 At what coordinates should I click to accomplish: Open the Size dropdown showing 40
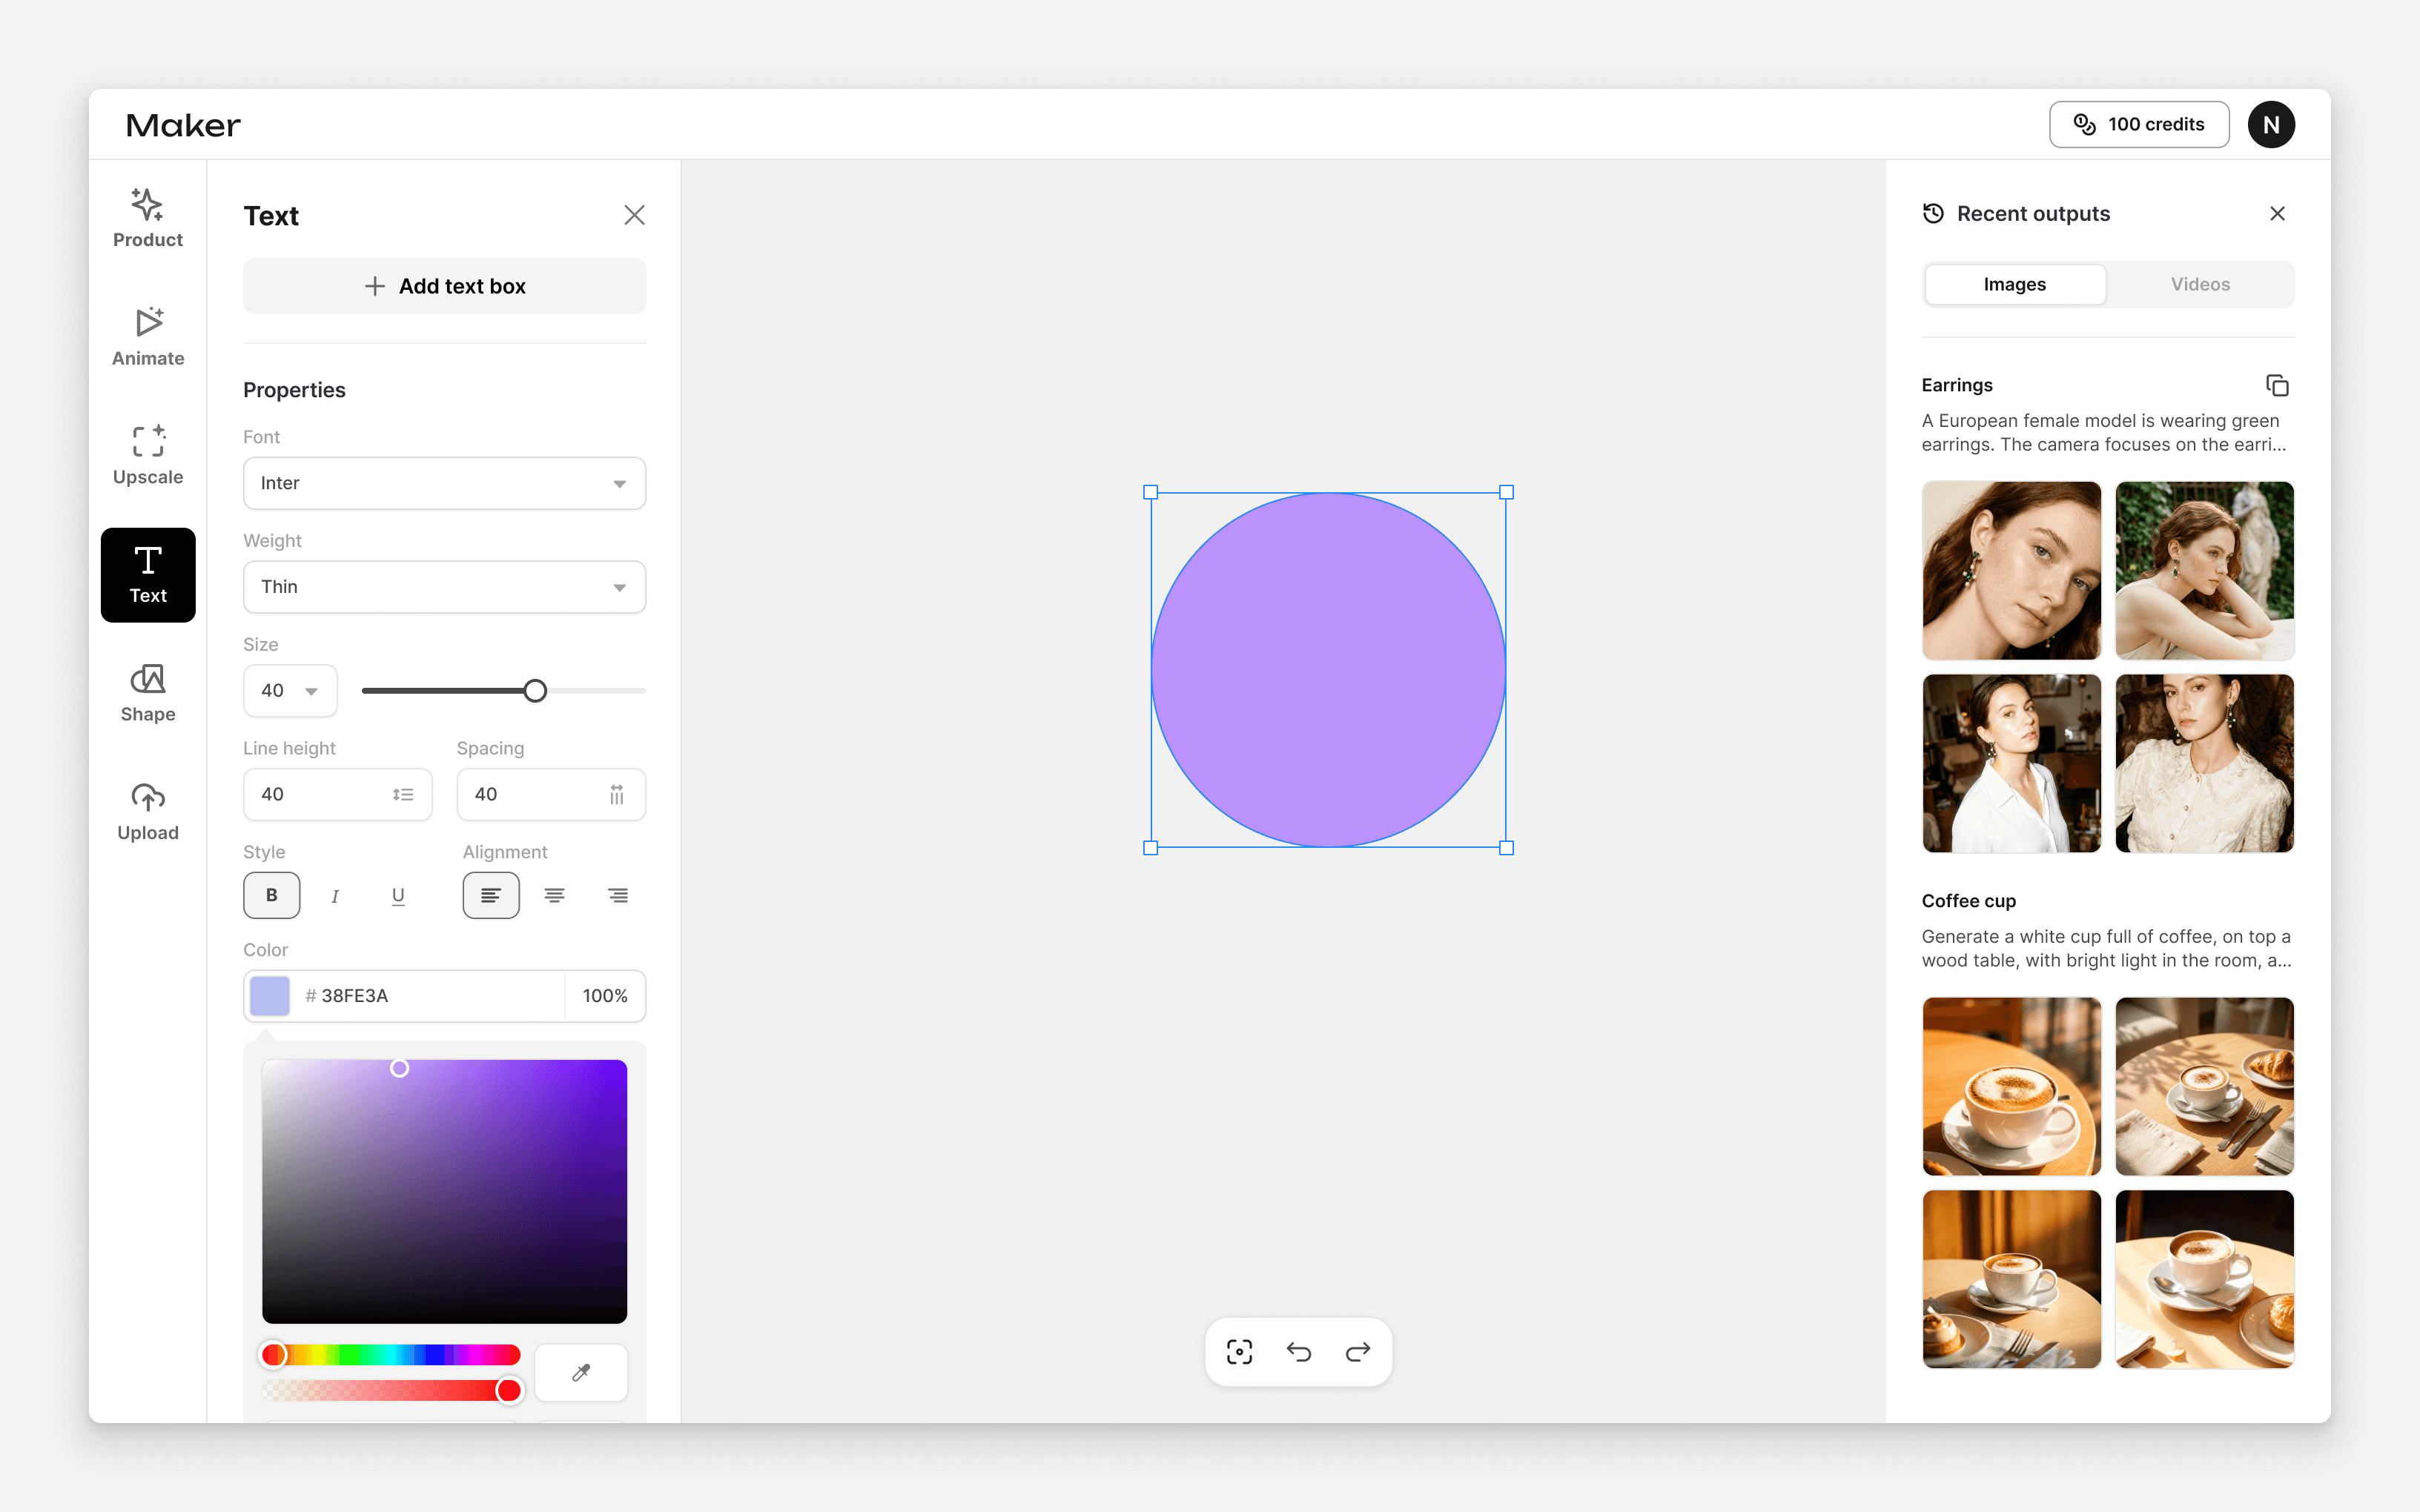[290, 691]
